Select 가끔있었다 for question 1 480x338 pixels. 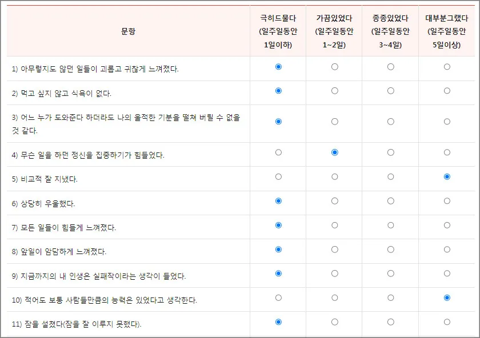click(x=334, y=67)
